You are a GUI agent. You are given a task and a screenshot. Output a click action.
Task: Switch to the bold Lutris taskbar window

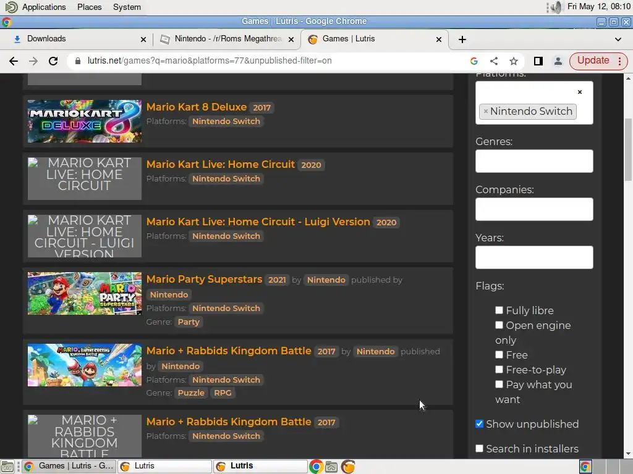pos(260,467)
